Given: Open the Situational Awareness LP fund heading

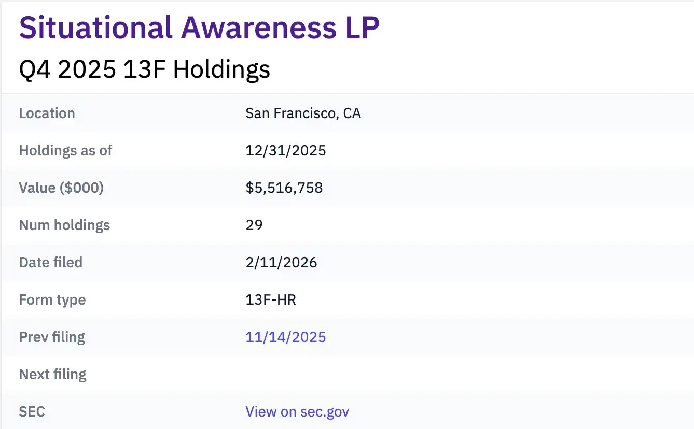Looking at the screenshot, I should [199, 27].
